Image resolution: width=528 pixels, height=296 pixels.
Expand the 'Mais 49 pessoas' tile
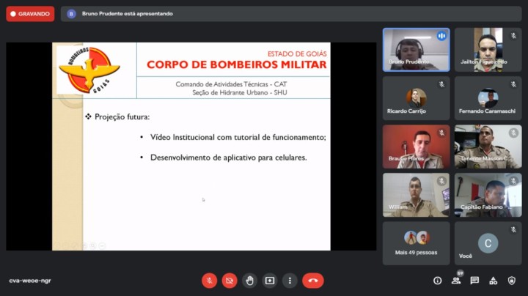click(x=417, y=243)
